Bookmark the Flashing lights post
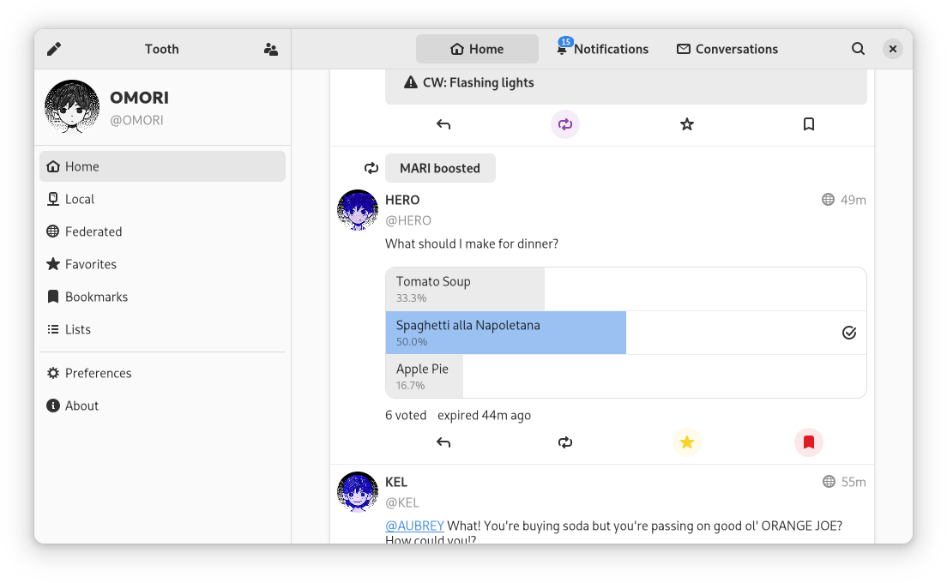The height and width of the screenshot is (583, 947). click(809, 124)
